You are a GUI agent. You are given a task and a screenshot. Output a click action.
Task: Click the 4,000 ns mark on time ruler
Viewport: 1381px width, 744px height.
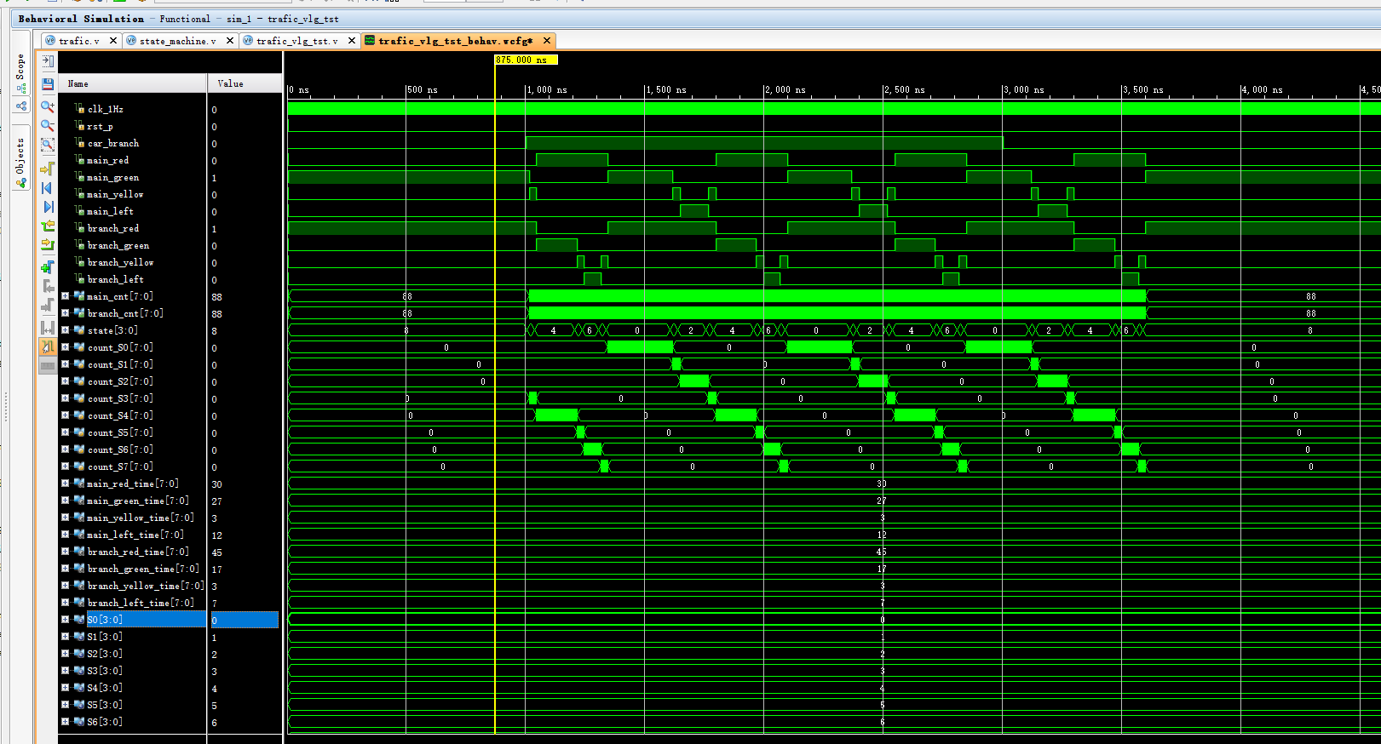(1263, 89)
